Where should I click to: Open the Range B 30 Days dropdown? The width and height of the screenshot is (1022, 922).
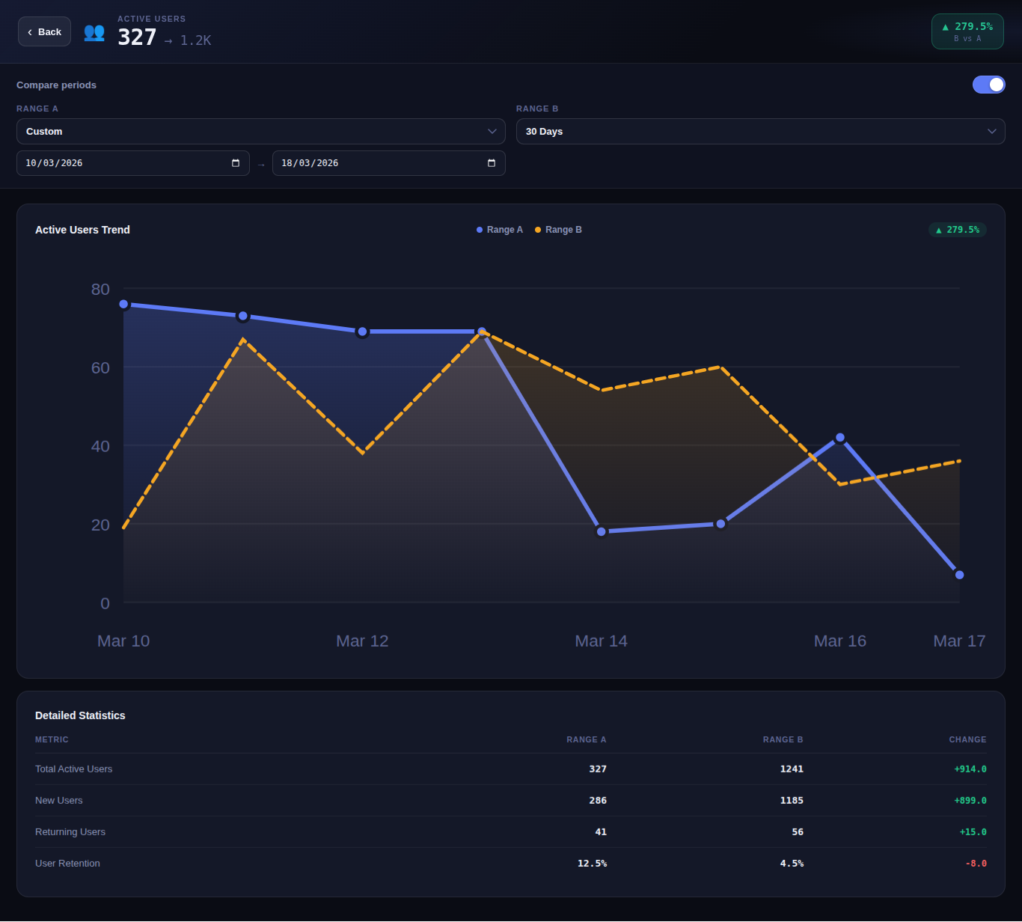click(x=760, y=131)
